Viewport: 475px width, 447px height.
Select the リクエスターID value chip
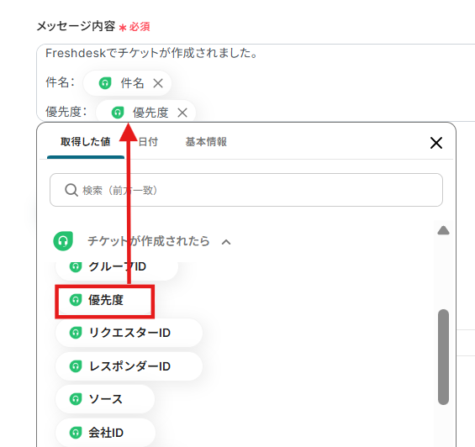pos(129,333)
